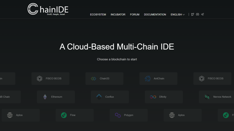Click the Polygon logo icon
Image resolution: width=234 pixels, height=131 pixels.
[118, 115]
